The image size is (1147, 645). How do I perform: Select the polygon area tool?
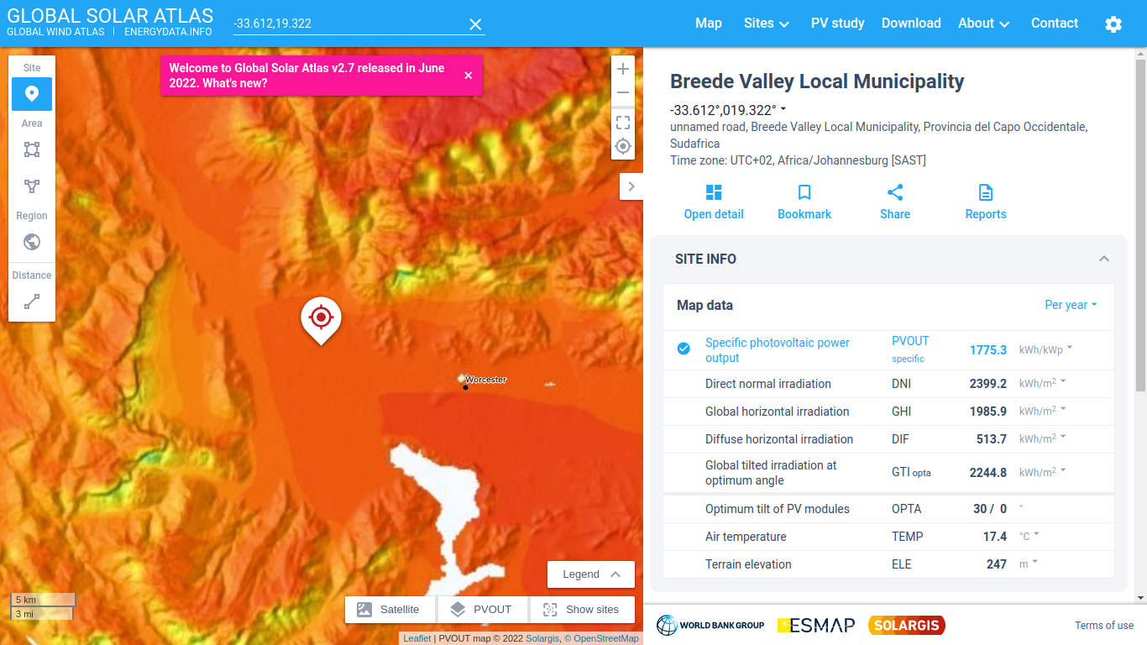click(32, 186)
